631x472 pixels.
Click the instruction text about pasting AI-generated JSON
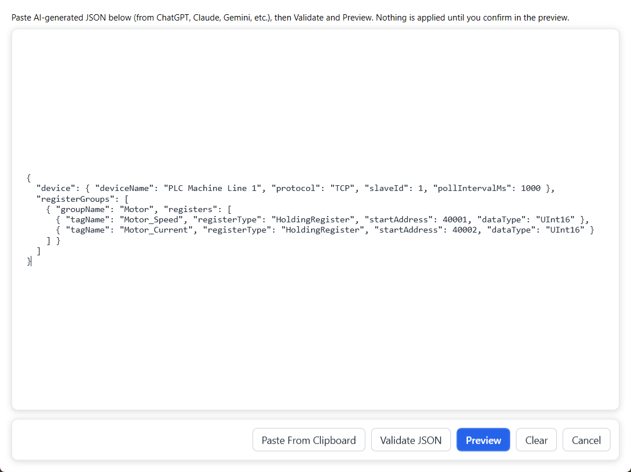coord(290,18)
